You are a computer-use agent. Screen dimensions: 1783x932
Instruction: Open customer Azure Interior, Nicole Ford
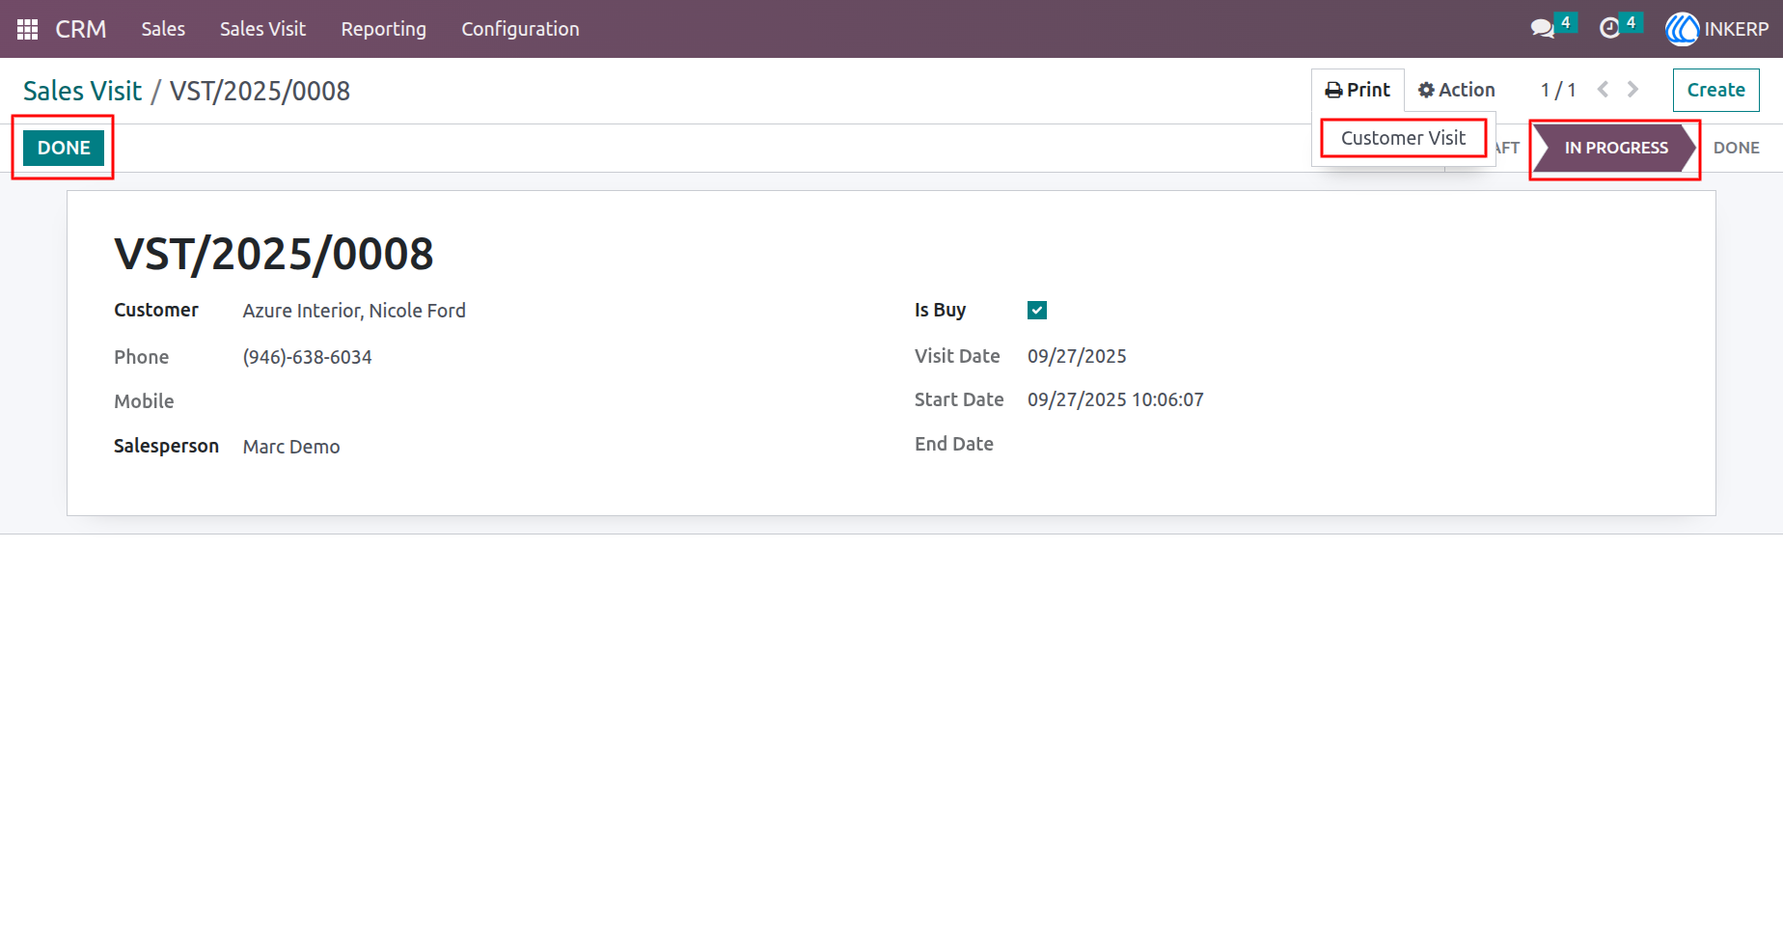coord(354,311)
